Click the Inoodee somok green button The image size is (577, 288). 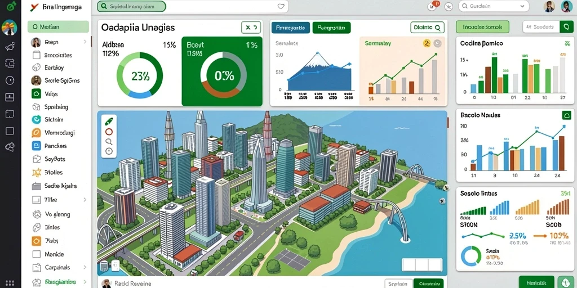[482, 27]
